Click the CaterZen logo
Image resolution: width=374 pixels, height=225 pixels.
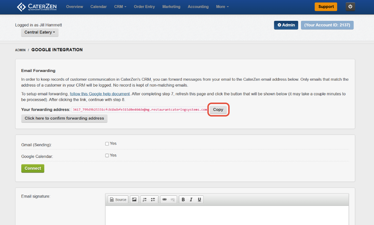click(x=37, y=7)
